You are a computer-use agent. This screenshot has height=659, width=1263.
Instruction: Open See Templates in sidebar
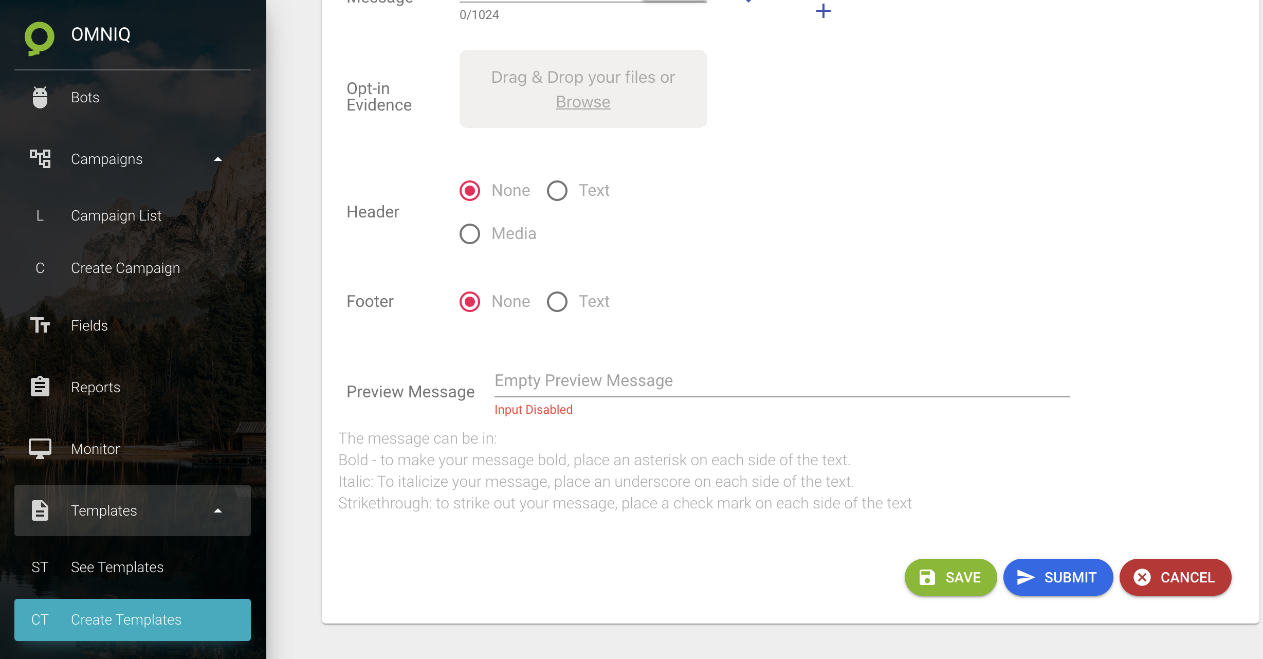tap(117, 568)
